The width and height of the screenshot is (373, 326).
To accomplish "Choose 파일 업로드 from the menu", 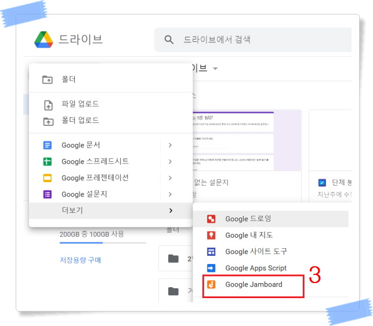I will 110,104.
